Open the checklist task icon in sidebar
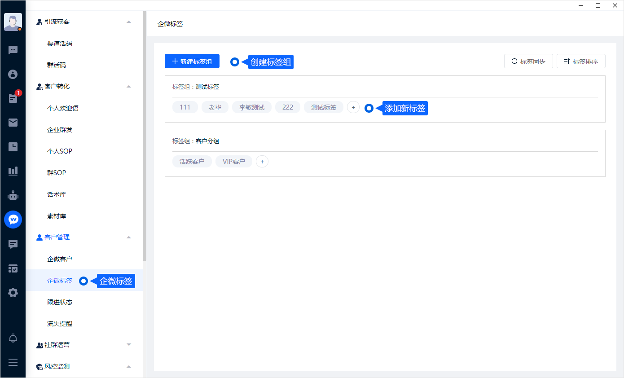 (x=13, y=268)
